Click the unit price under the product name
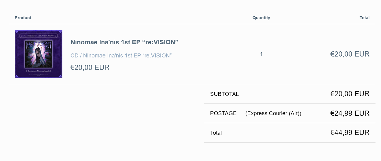This screenshot has width=381, height=161. click(90, 68)
